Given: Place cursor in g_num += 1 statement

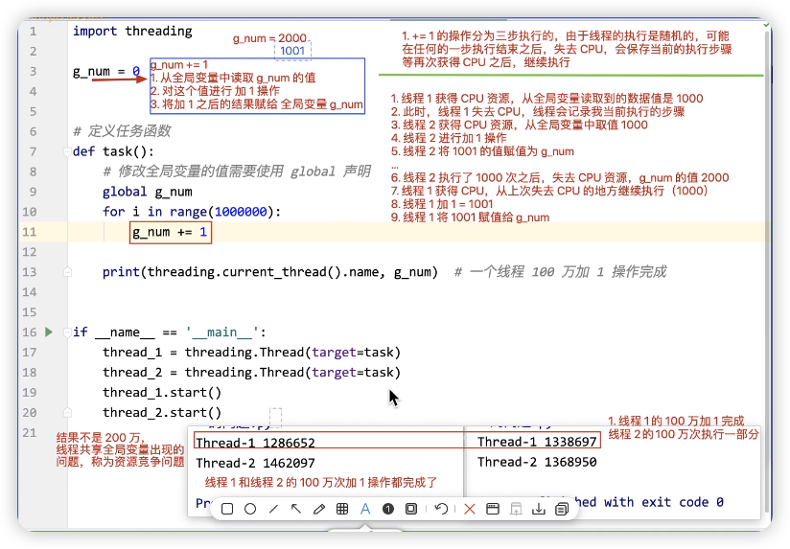Looking at the screenshot, I should click(x=170, y=232).
